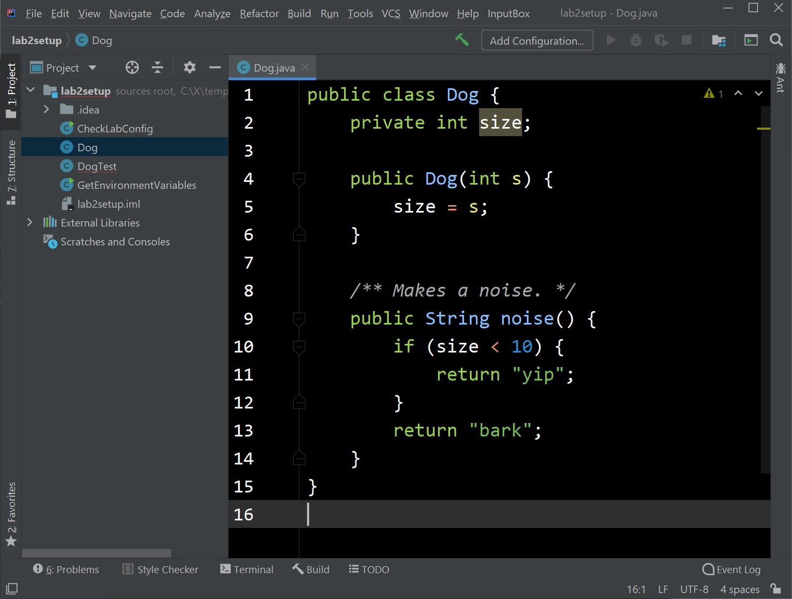Open the Build tool window
Image resolution: width=792 pixels, height=599 pixels.
point(311,569)
